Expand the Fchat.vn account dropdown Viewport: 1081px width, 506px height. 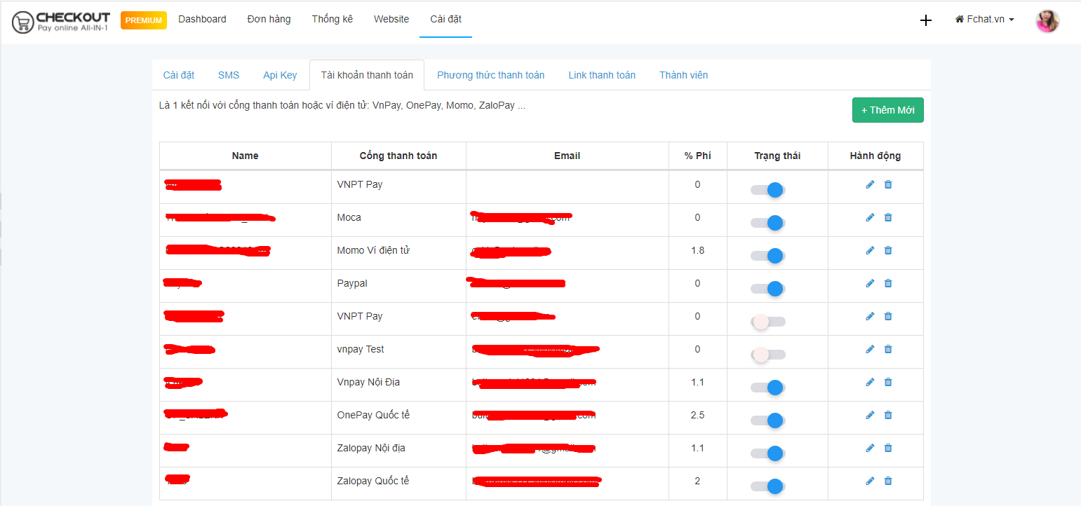985,20
